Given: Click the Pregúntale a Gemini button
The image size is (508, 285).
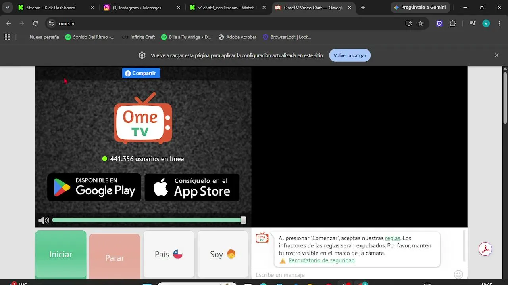Looking at the screenshot, I should pos(420,8).
